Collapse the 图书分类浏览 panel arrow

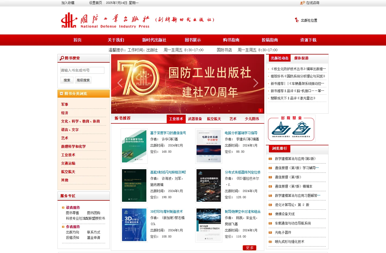click(62, 94)
